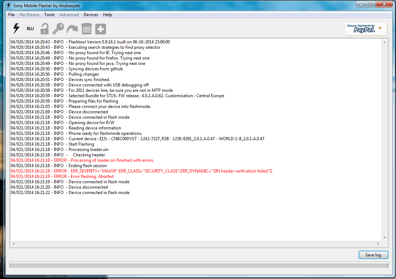This screenshot has width=396, height=279.
Task: Click the plus-sign bundle creation icon
Action: click(101, 29)
